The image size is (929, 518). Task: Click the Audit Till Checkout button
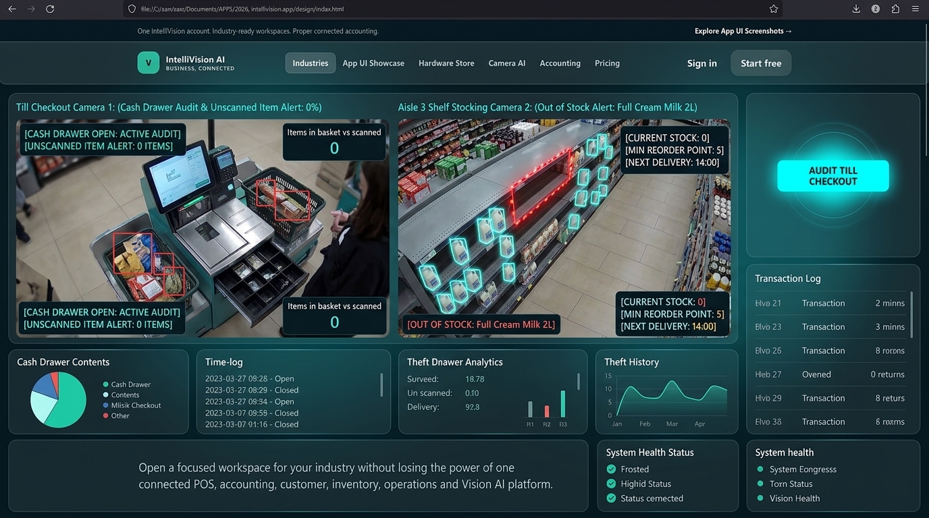coord(833,176)
